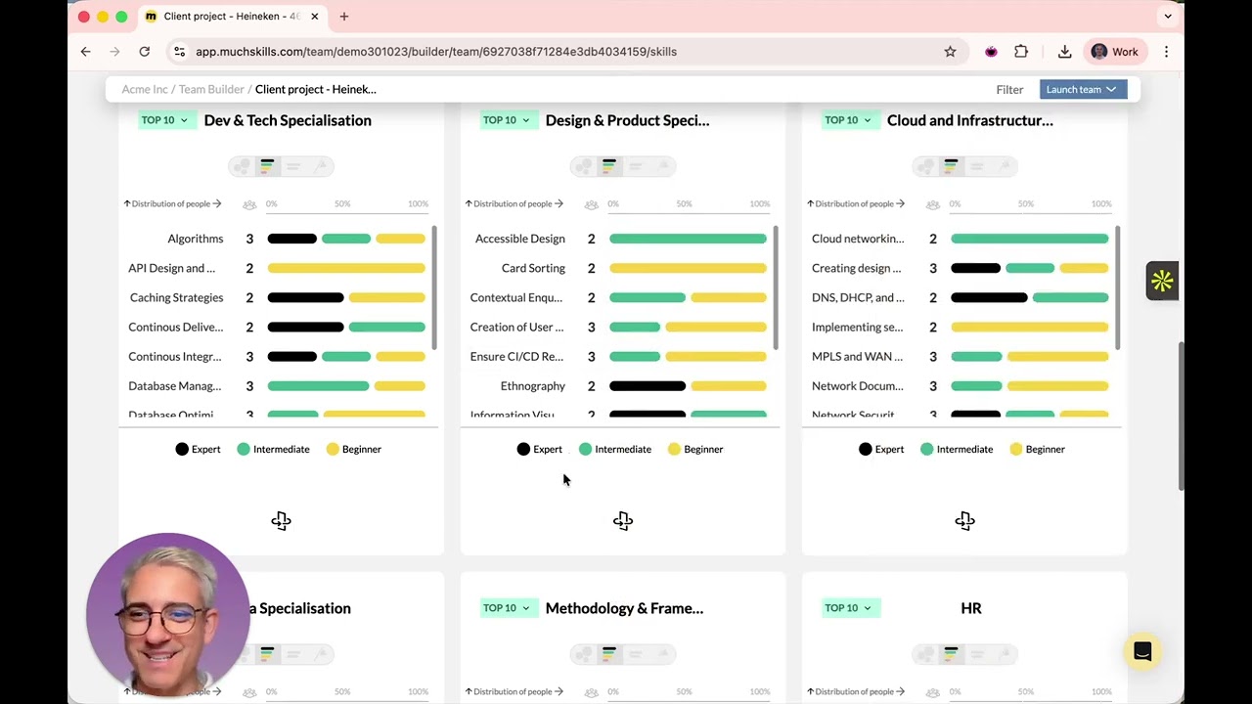
Task: Open browser extensions puzzle icon
Action: click(1021, 52)
